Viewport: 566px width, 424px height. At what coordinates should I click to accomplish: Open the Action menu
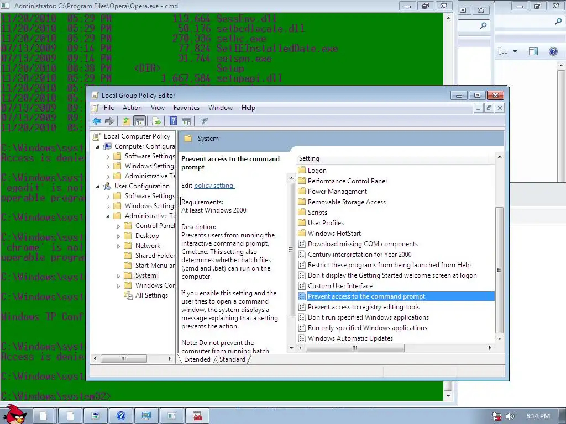tap(132, 108)
